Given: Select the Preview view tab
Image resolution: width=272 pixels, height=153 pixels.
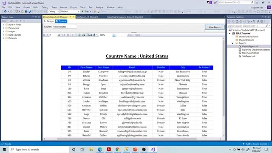Looking at the screenshot, I should click(x=61, y=21).
